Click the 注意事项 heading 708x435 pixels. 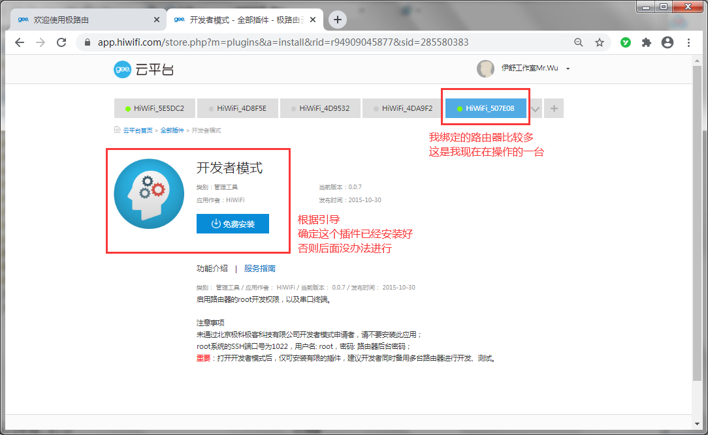click(210, 323)
